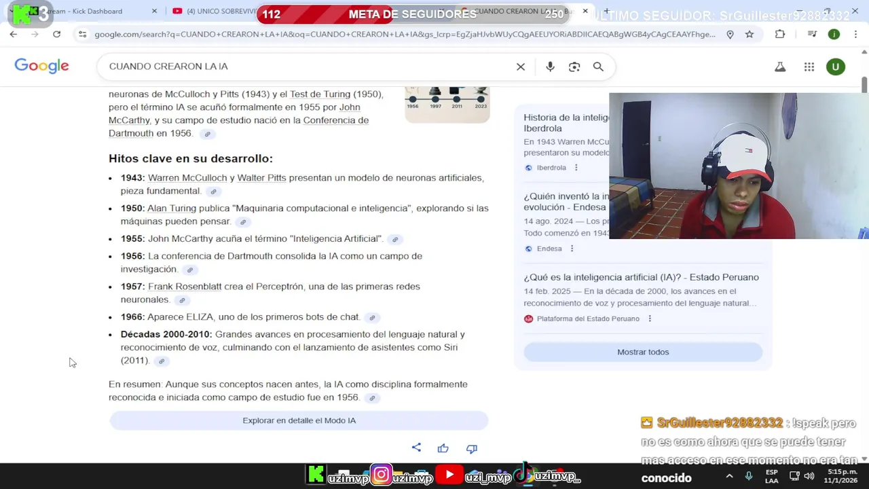Open the ESP LAA language indicator
This screenshot has width=869, height=489.
click(772, 476)
